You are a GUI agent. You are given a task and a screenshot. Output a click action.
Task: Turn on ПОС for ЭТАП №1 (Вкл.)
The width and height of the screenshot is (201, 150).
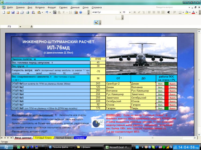tap(160, 84)
